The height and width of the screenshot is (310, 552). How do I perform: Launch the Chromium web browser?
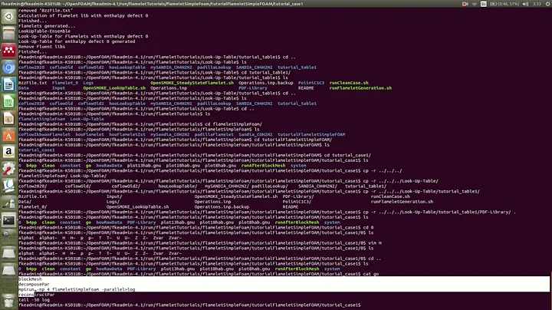point(8,68)
